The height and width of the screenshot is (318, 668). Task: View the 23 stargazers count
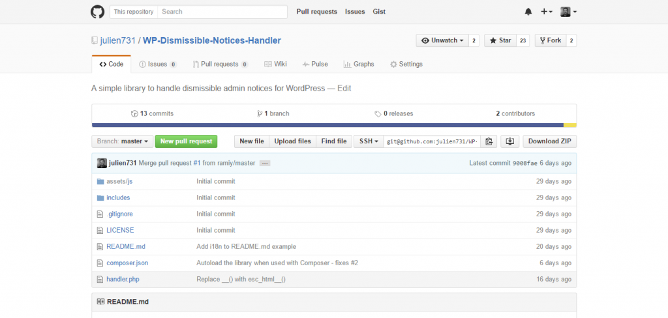523,41
